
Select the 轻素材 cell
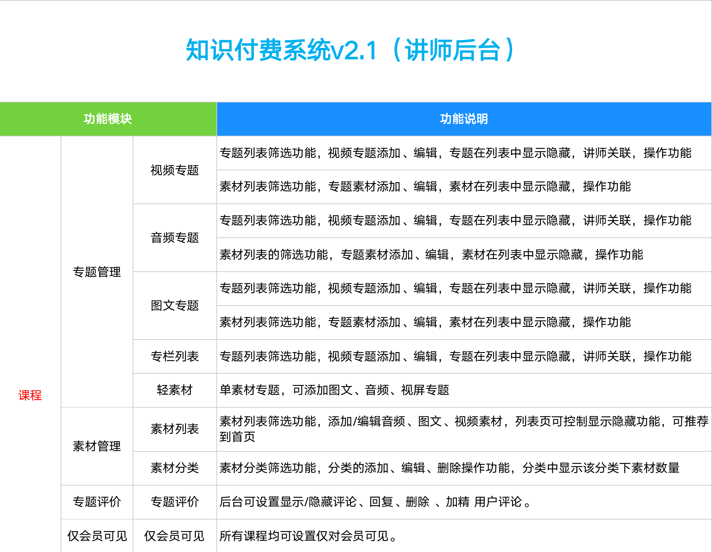pyautogui.click(x=175, y=390)
